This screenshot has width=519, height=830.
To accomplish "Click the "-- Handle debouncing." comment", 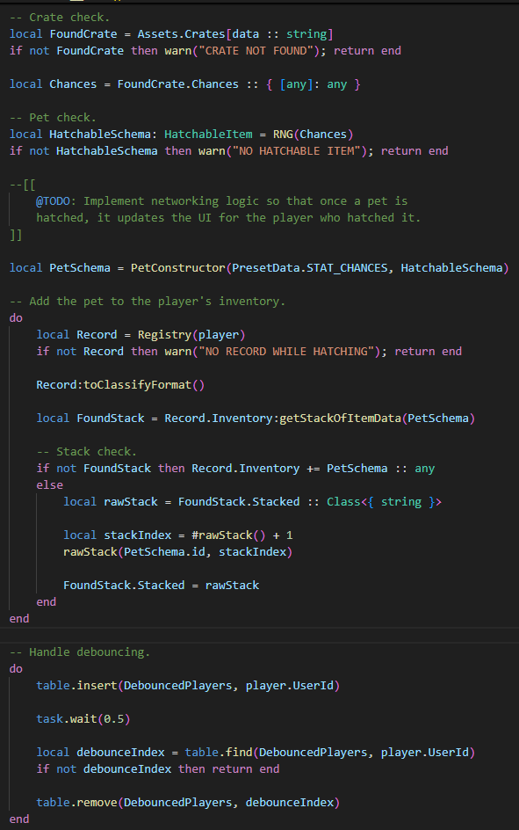I will pyautogui.click(x=79, y=652).
